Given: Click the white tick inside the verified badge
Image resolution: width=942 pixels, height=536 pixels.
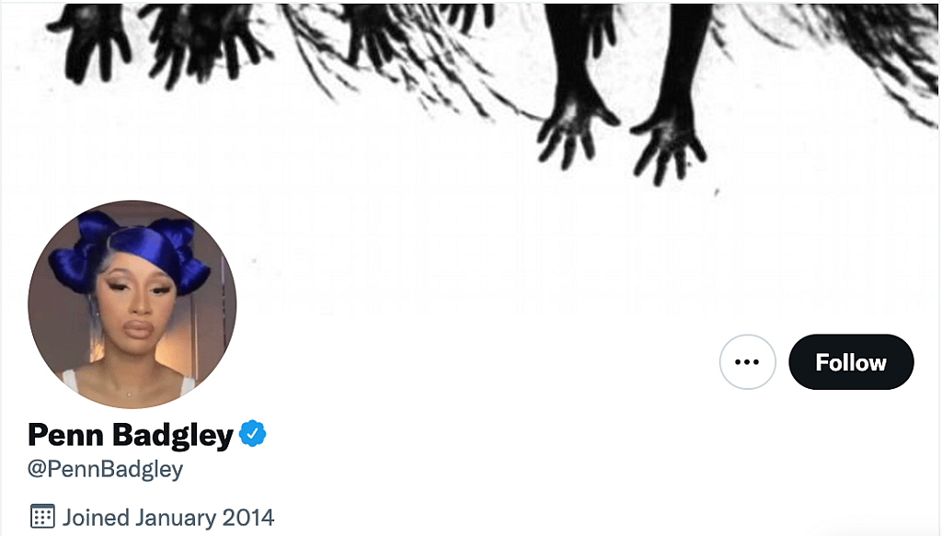Looking at the screenshot, I should pyautogui.click(x=253, y=433).
